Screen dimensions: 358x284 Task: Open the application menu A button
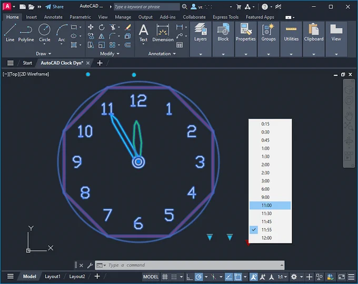[7, 6]
